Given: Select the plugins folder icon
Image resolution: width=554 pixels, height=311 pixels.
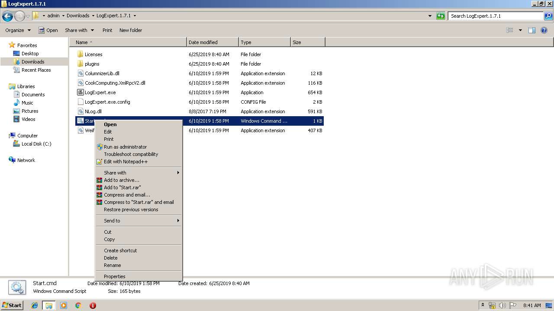Looking at the screenshot, I should click(80, 64).
